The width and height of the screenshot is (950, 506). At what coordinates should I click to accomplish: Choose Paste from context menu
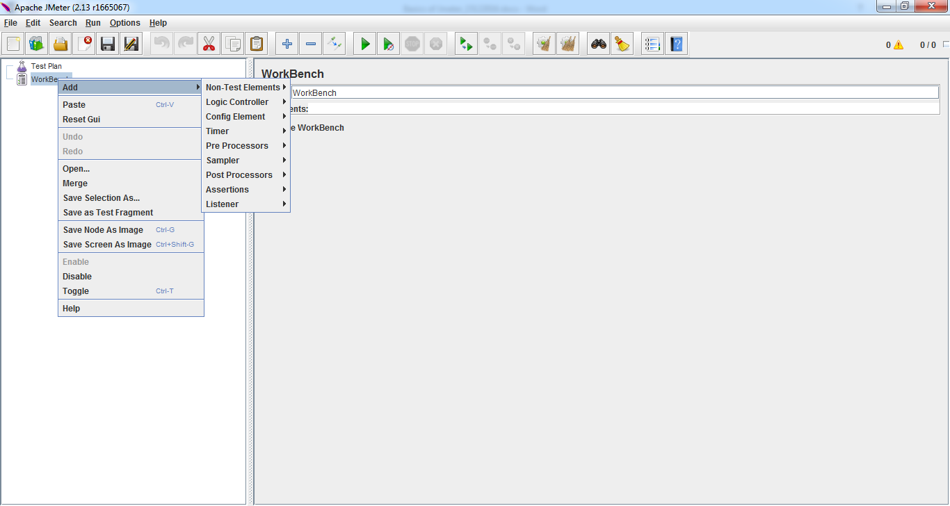click(x=131, y=105)
